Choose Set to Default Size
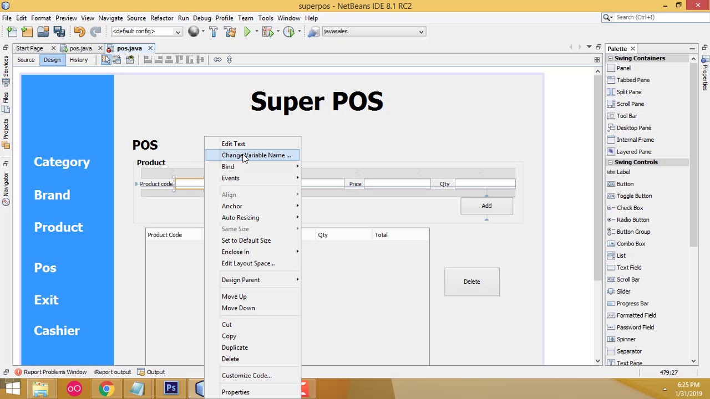This screenshot has height=399, width=710. tap(253, 241)
